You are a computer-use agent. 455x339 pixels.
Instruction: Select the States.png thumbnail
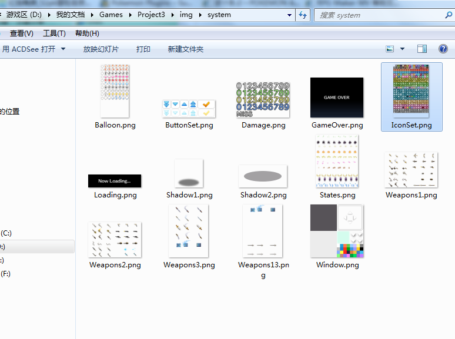click(x=337, y=161)
